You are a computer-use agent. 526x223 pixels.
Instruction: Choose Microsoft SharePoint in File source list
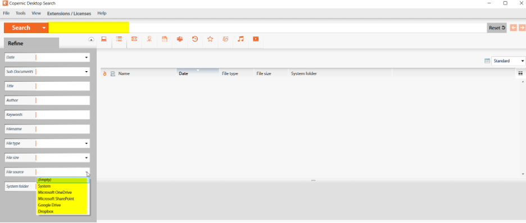63,199
